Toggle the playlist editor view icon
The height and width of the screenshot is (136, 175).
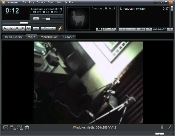point(113,29)
